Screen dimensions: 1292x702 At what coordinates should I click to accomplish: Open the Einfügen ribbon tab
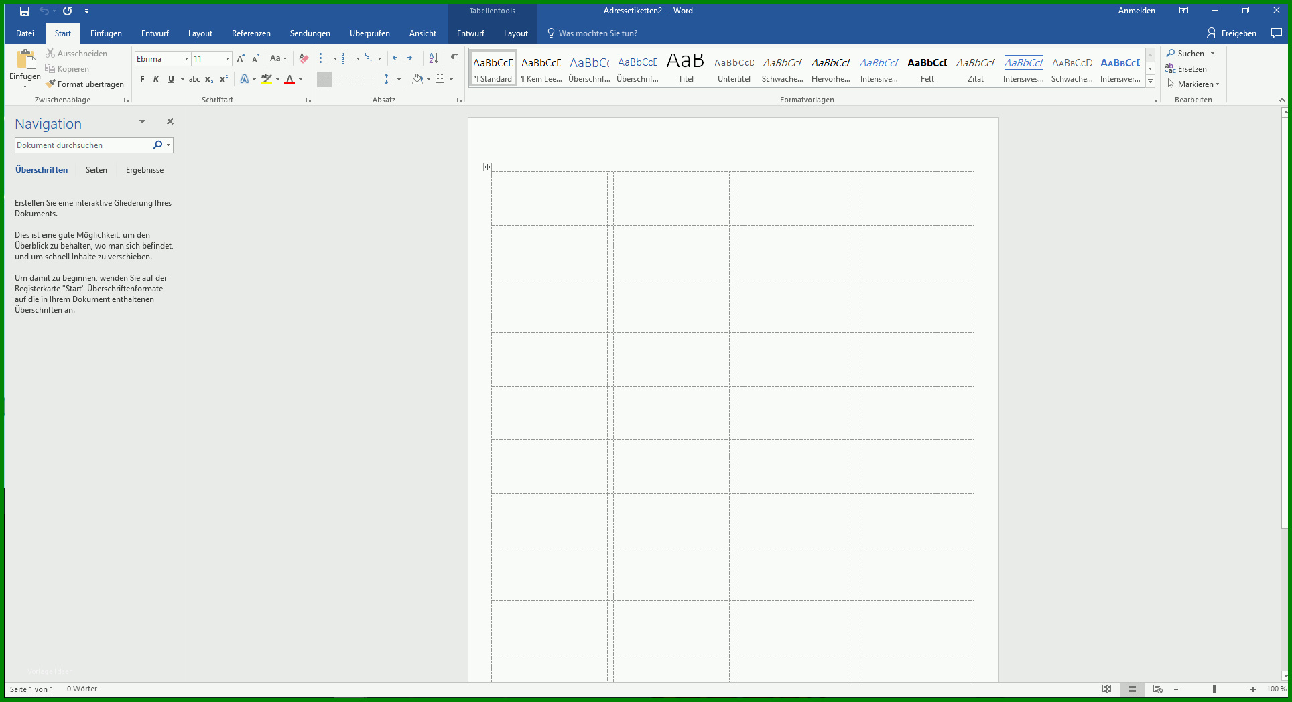[106, 33]
